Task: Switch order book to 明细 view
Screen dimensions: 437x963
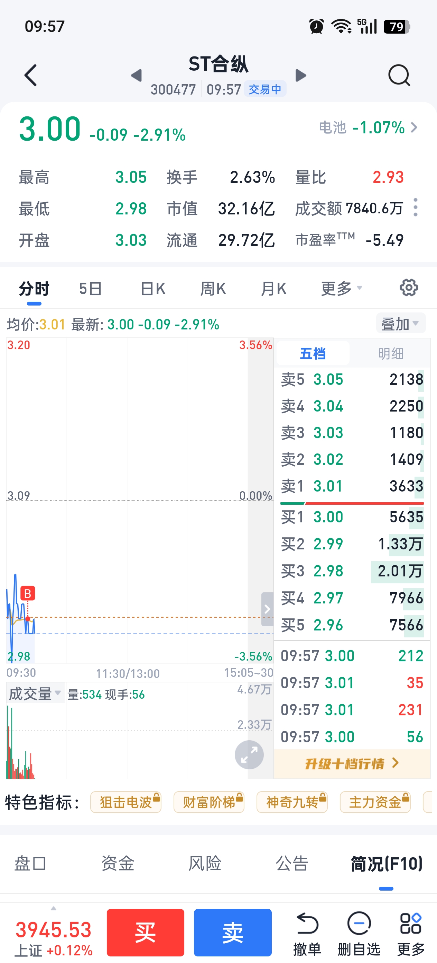Action: (390, 353)
